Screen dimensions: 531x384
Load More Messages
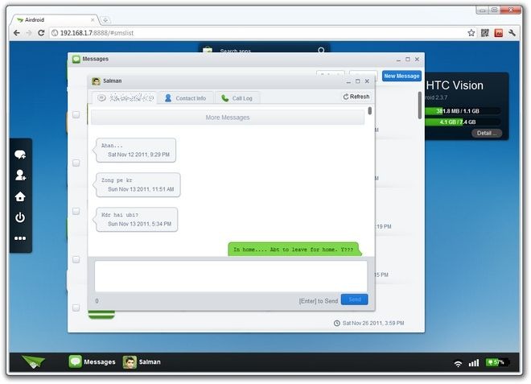point(228,118)
